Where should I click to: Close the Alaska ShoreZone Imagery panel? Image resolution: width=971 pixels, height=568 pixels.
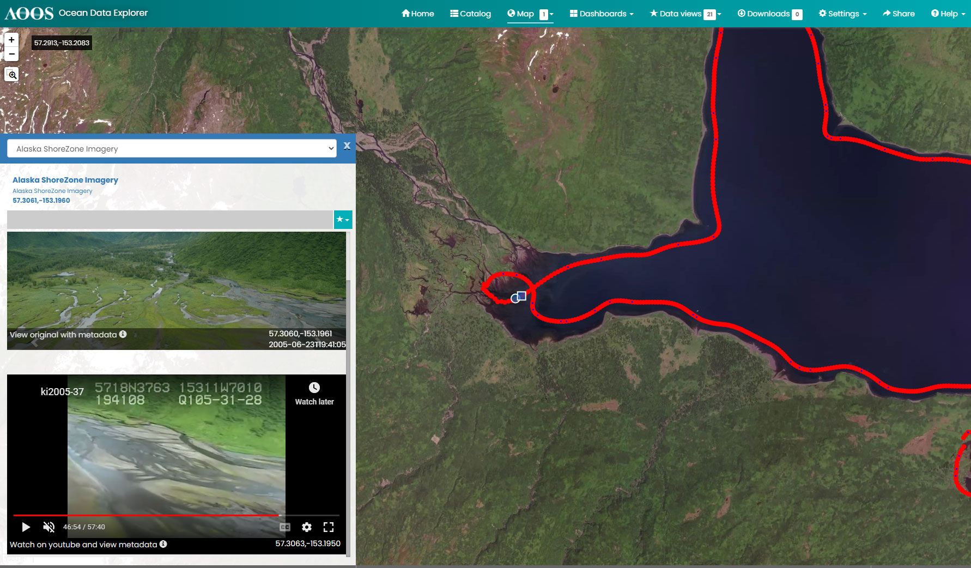pos(347,146)
